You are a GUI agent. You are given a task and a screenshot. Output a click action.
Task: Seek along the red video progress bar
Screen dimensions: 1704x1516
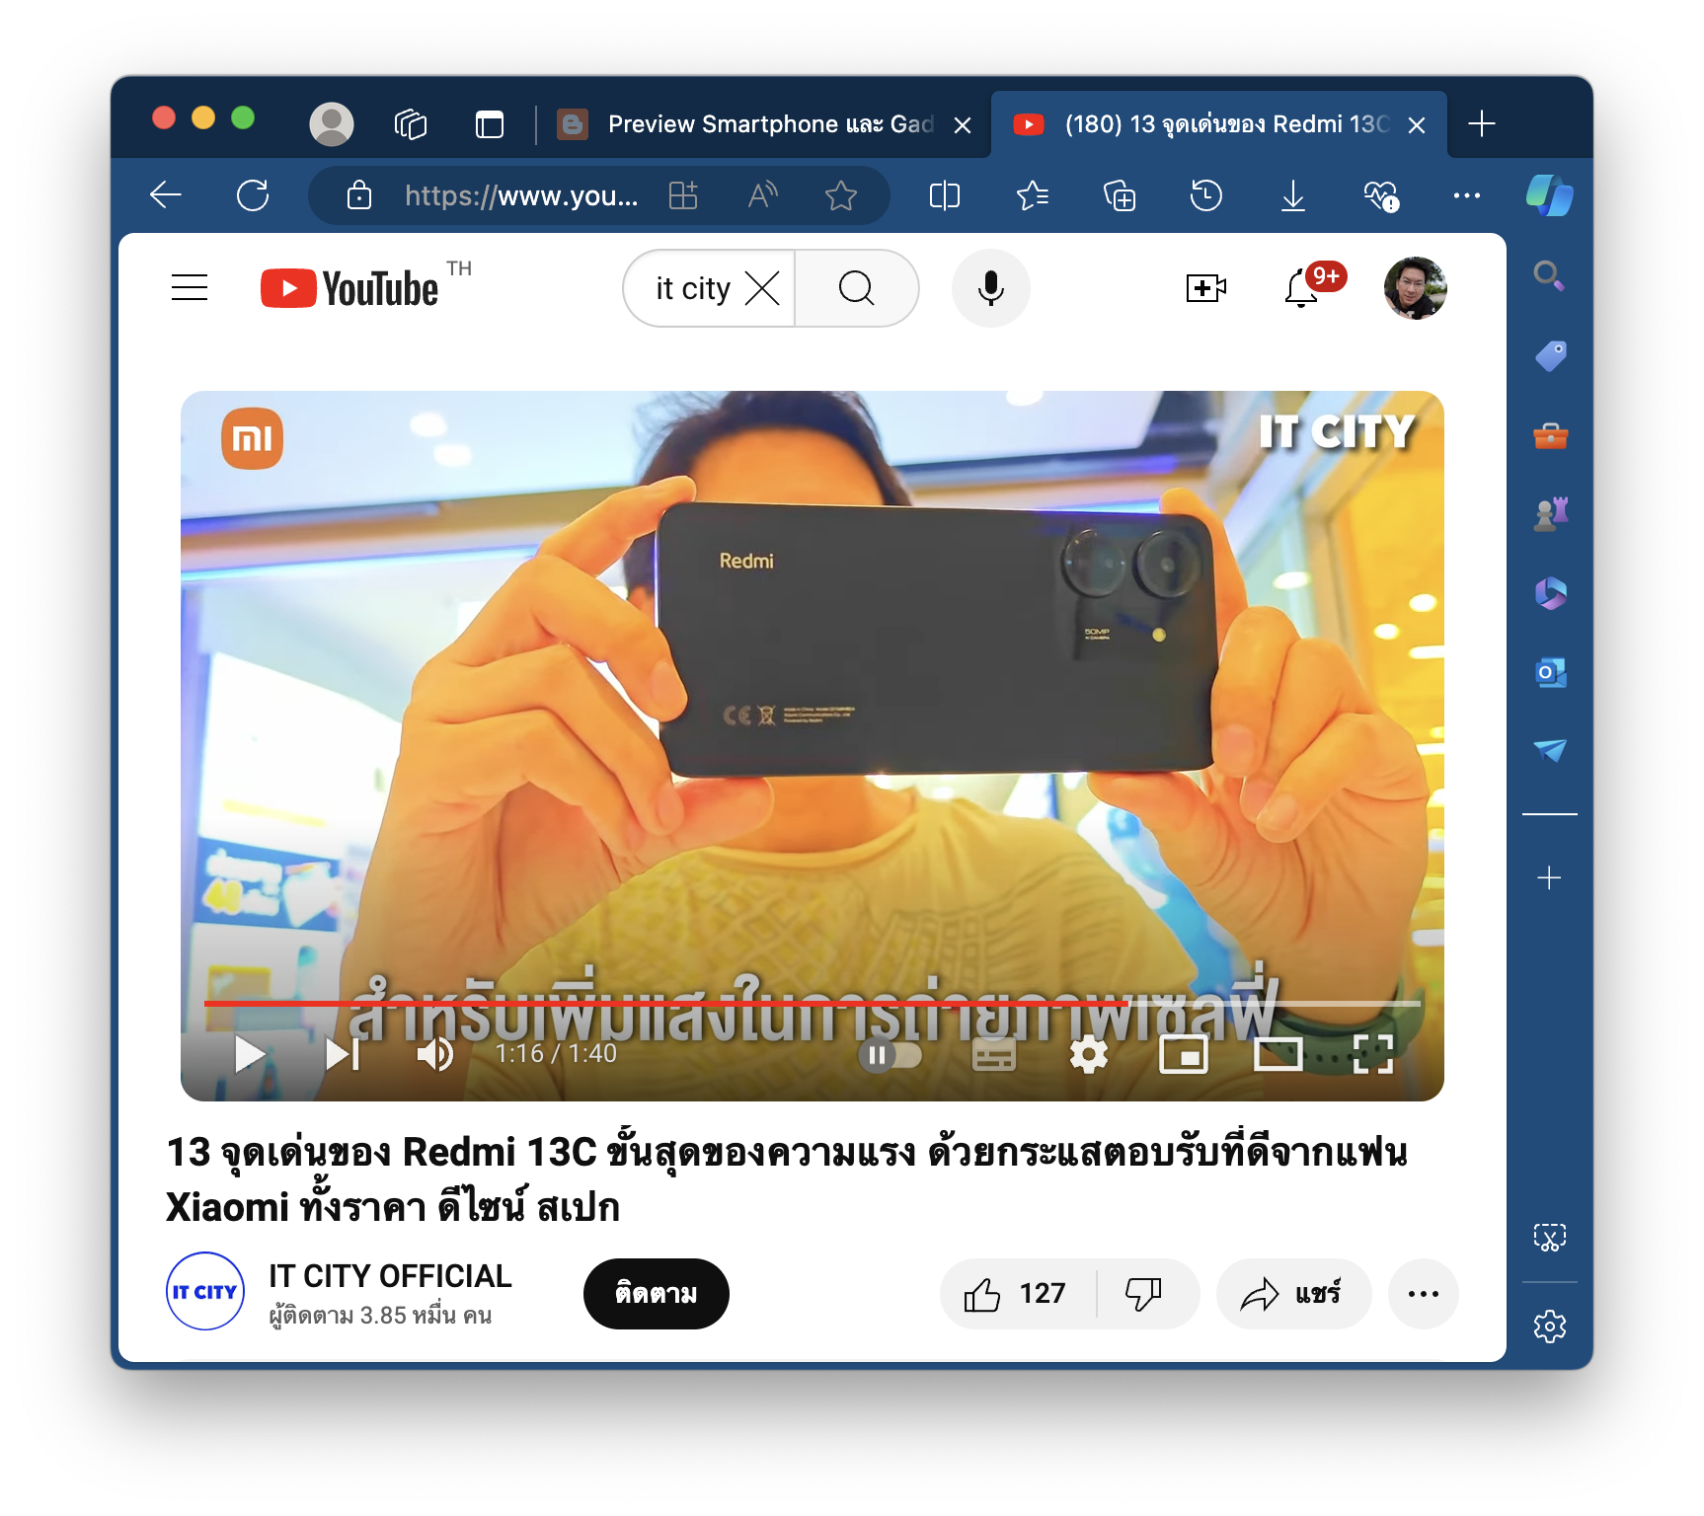tap(812, 1003)
